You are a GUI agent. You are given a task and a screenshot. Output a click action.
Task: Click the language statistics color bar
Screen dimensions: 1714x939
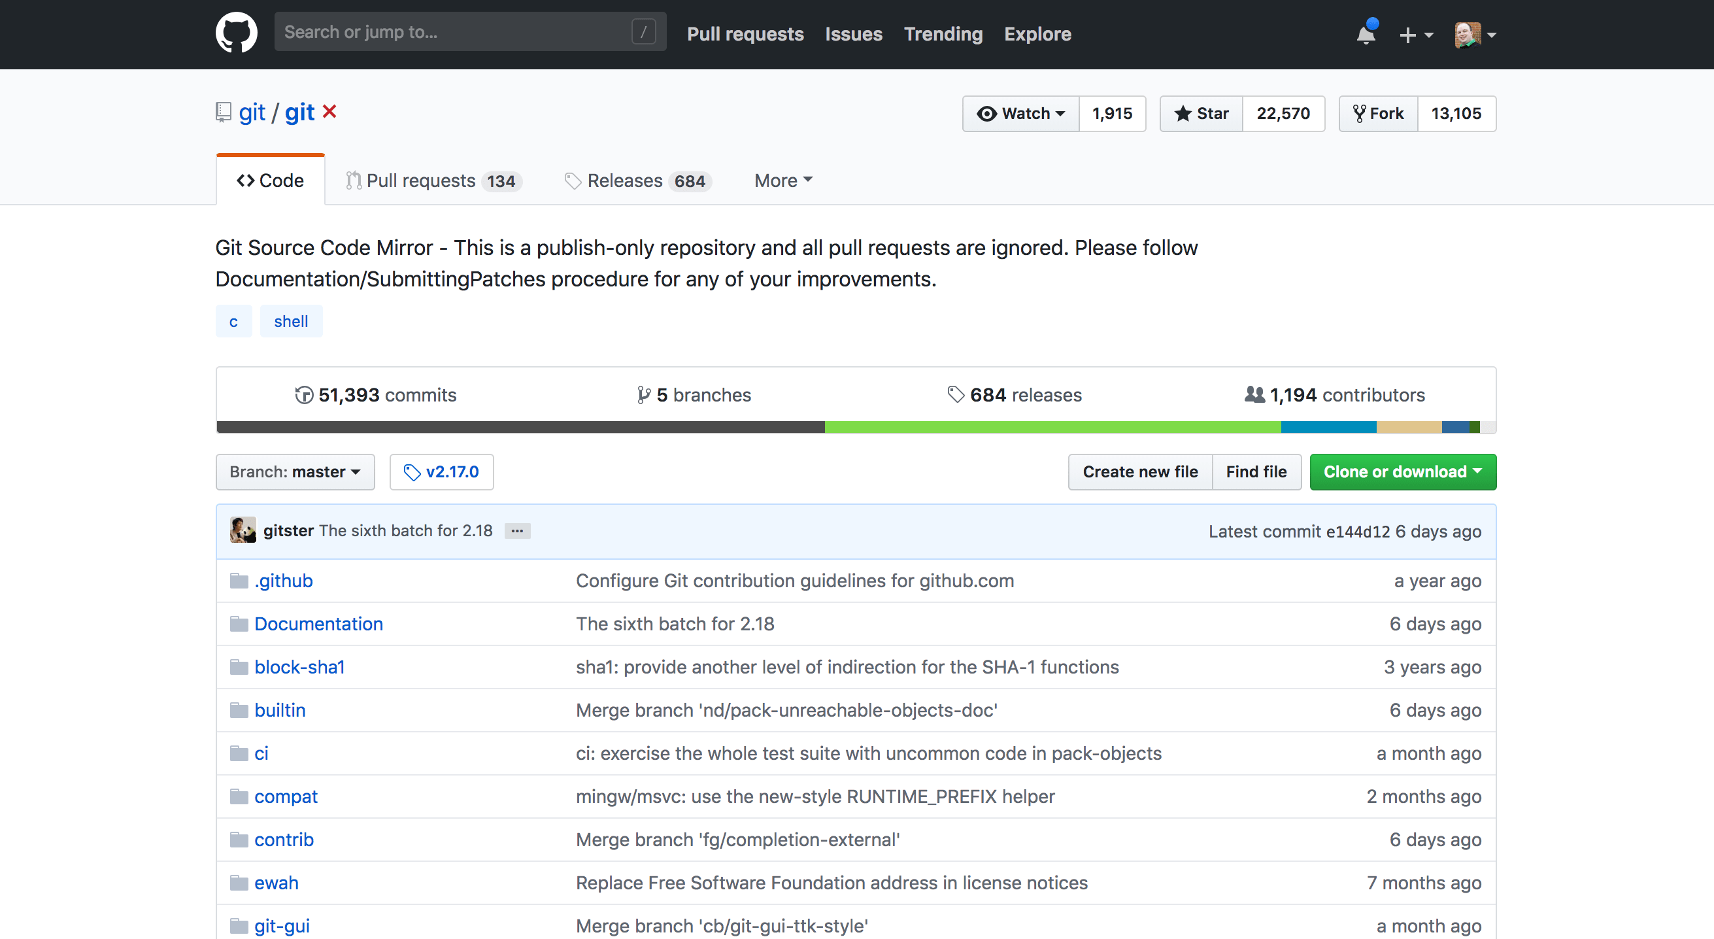[856, 426]
